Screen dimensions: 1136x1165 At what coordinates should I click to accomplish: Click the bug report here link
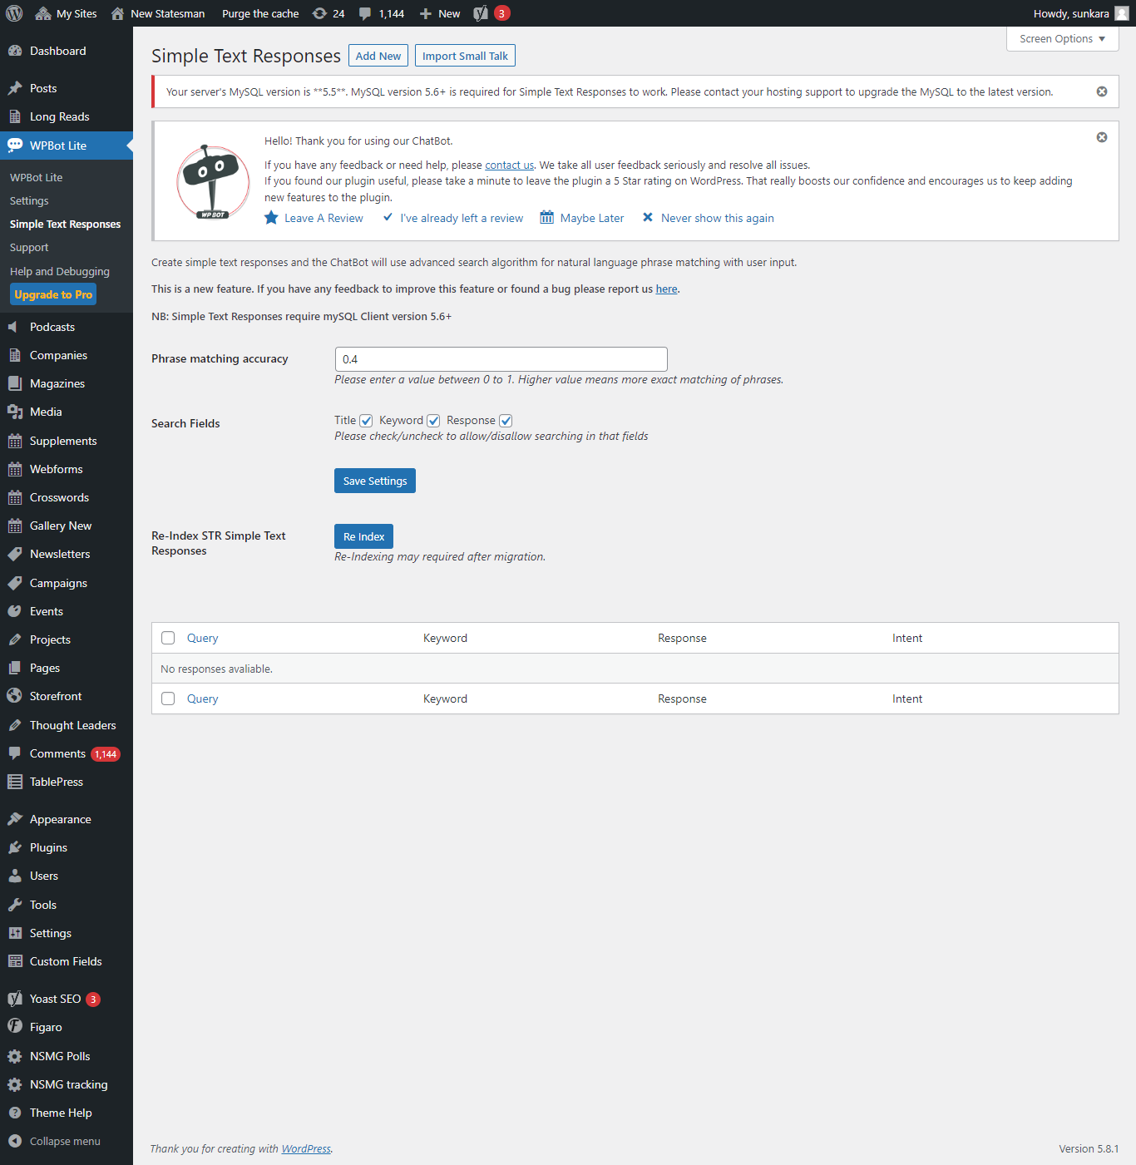pos(667,289)
